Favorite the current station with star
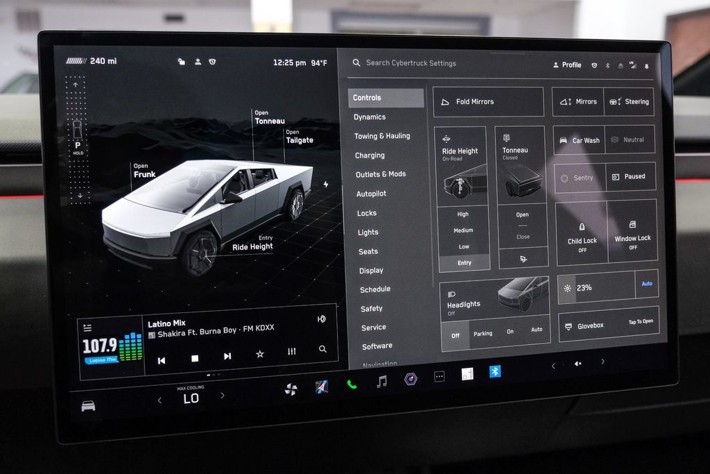710x474 pixels. coord(260,354)
